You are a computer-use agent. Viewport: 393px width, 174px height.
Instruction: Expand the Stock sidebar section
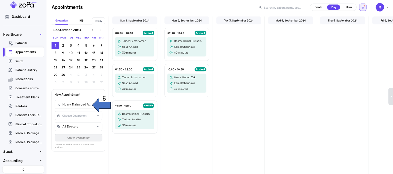pyautogui.click(x=23, y=152)
